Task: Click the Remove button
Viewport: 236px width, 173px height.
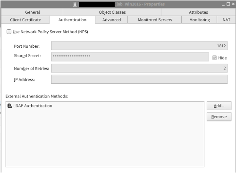Action: pyautogui.click(x=219, y=117)
